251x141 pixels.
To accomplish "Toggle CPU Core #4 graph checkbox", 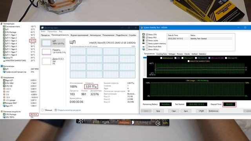I will tap(226, 58).
